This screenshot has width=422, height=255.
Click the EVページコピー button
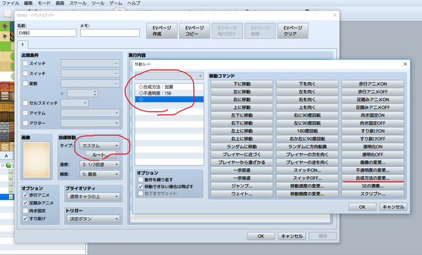pos(195,31)
